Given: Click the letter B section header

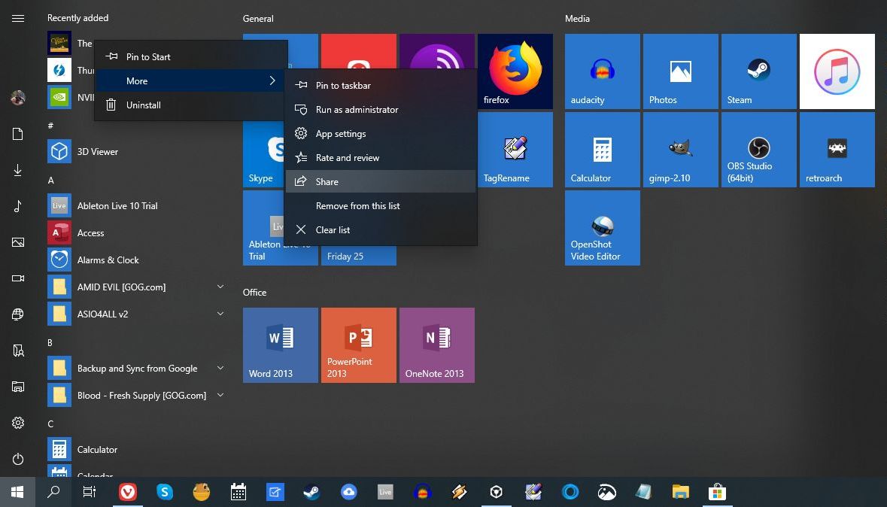Looking at the screenshot, I should [50, 343].
